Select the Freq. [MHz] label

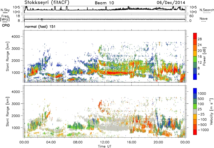point(5,18)
